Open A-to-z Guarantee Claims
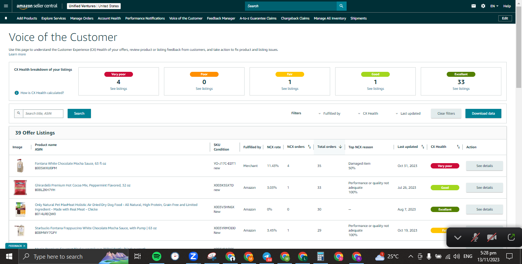Image resolution: width=522 pixels, height=264 pixels. [258, 18]
